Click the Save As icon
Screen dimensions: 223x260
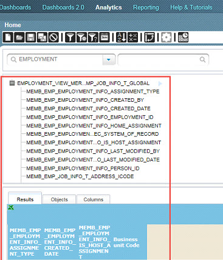pos(42,38)
